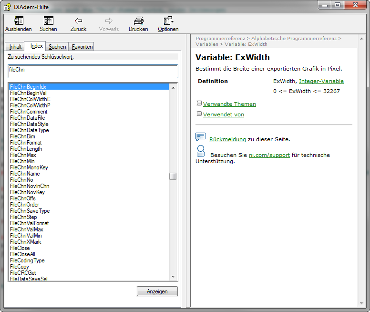Click the index list scrollbar thumb
The height and width of the screenshot is (312, 370).
(173, 176)
